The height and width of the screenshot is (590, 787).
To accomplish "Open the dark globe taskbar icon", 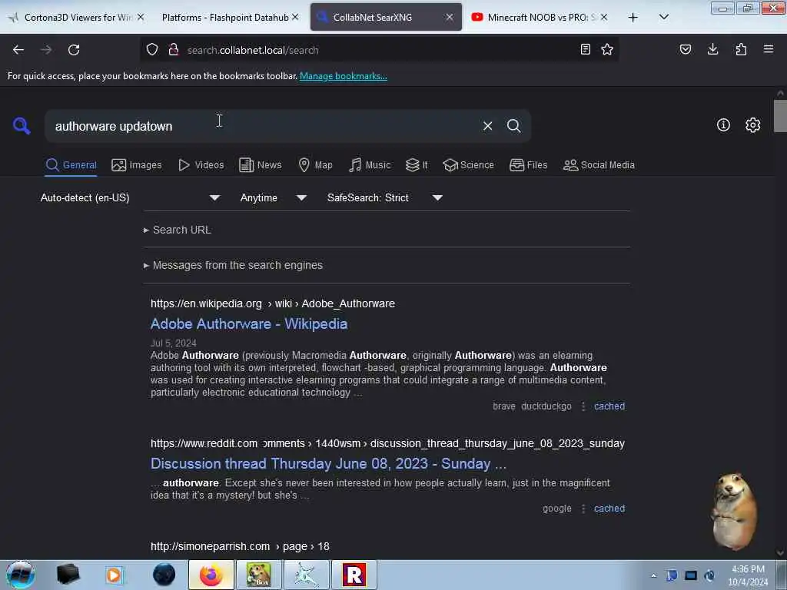I will coord(164,575).
